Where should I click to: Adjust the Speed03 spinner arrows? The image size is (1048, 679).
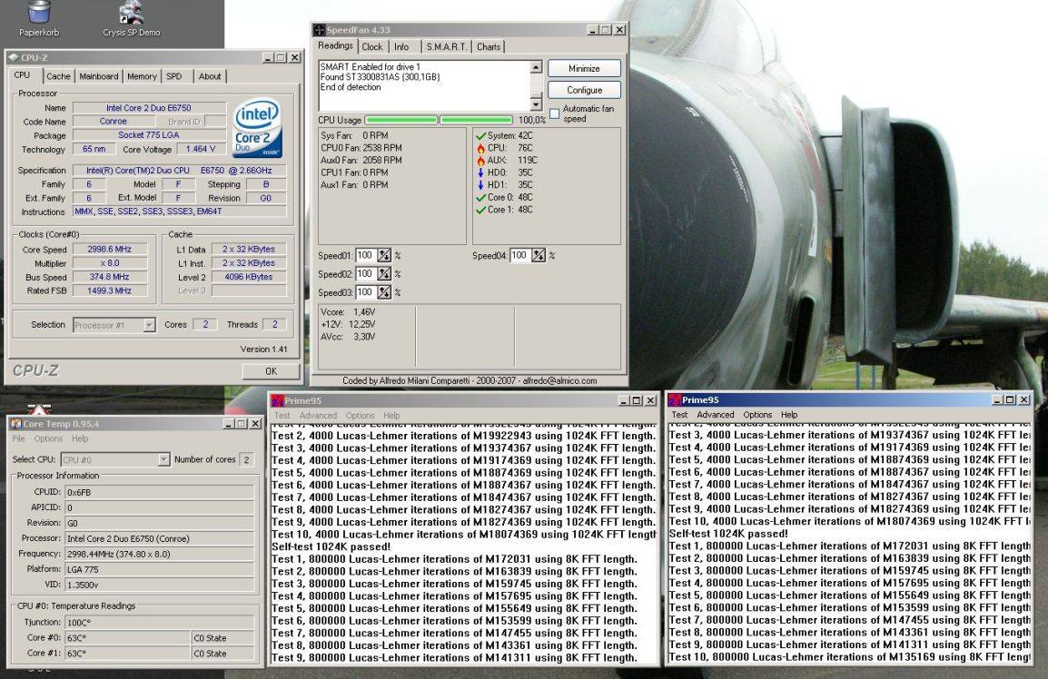[384, 292]
